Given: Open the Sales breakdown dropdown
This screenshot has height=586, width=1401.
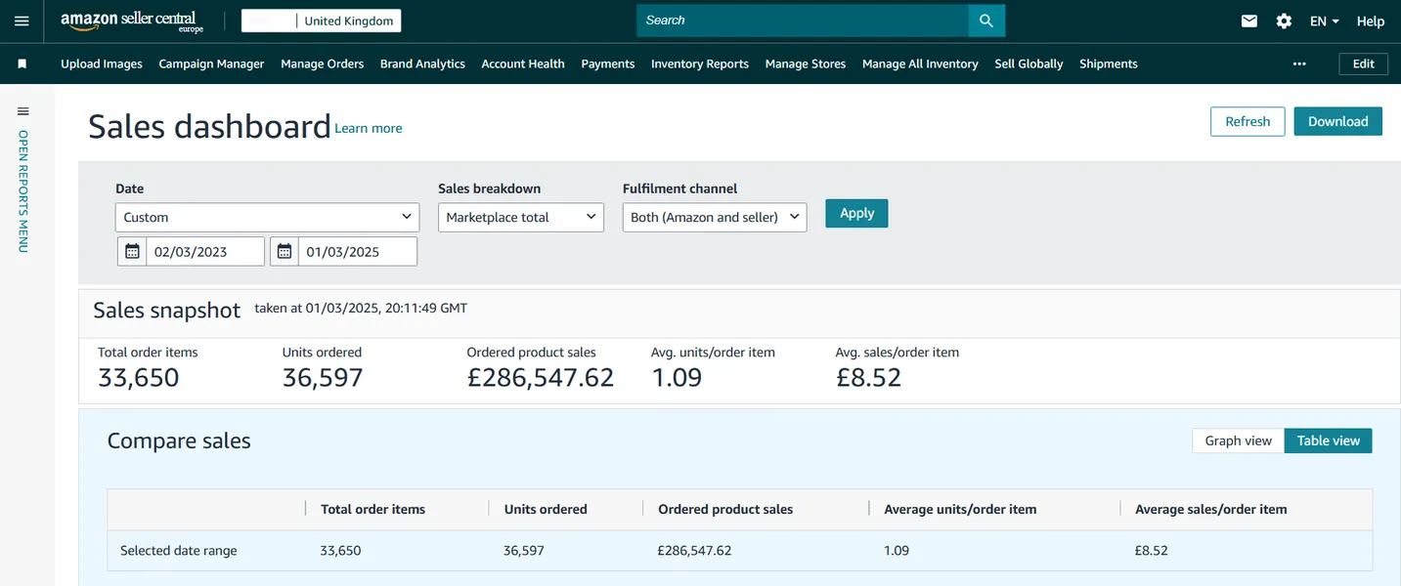Looking at the screenshot, I should point(521,217).
